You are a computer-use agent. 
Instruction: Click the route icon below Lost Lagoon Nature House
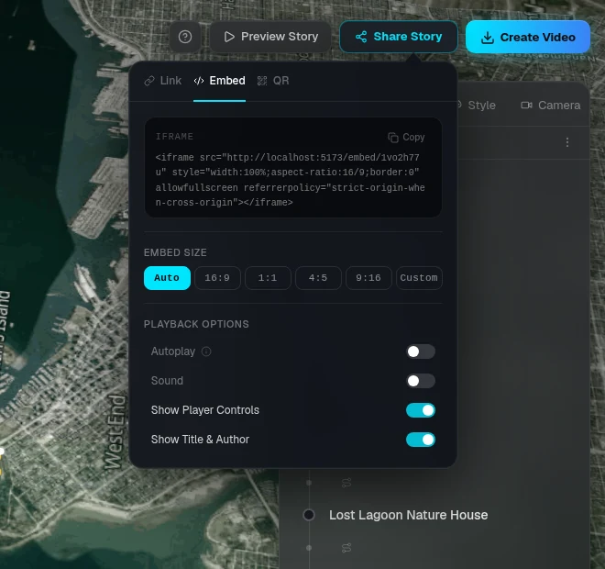pos(346,547)
